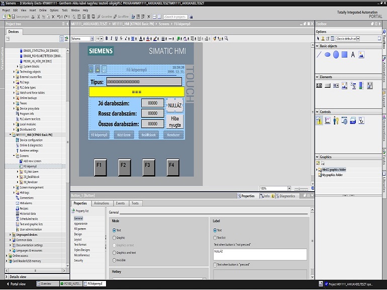This screenshot has width=387, height=290.
Task: Open the Project menu
Action: pos(6,10)
